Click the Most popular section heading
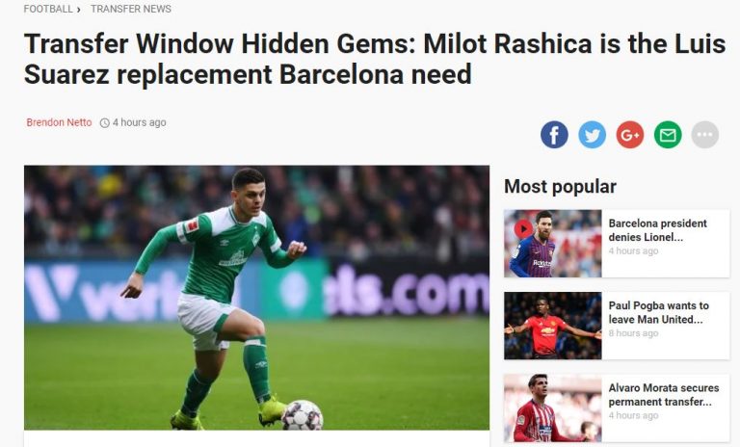Viewport: 740px width, 447px height. 560,187
